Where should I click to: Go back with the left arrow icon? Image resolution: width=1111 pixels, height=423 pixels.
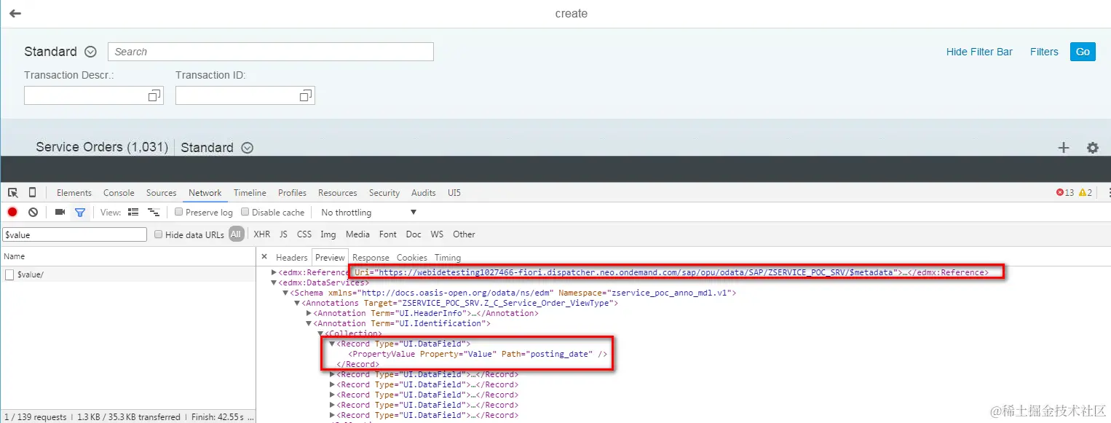tap(15, 14)
